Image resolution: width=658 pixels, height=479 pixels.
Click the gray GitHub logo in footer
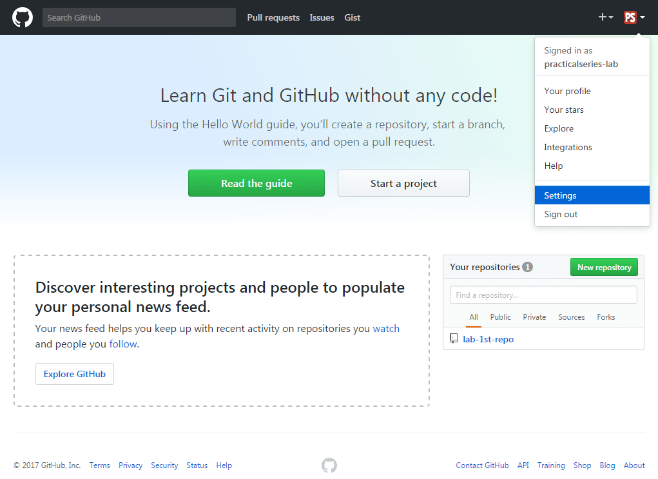329,465
